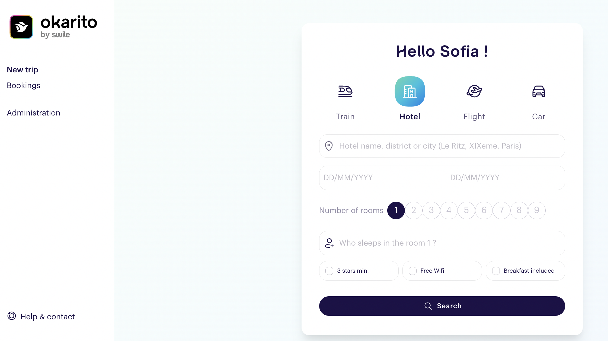Choose the Flight airplane icon

point(474,91)
